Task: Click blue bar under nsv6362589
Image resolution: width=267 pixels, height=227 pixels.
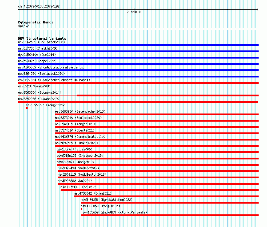Action: click(138, 45)
